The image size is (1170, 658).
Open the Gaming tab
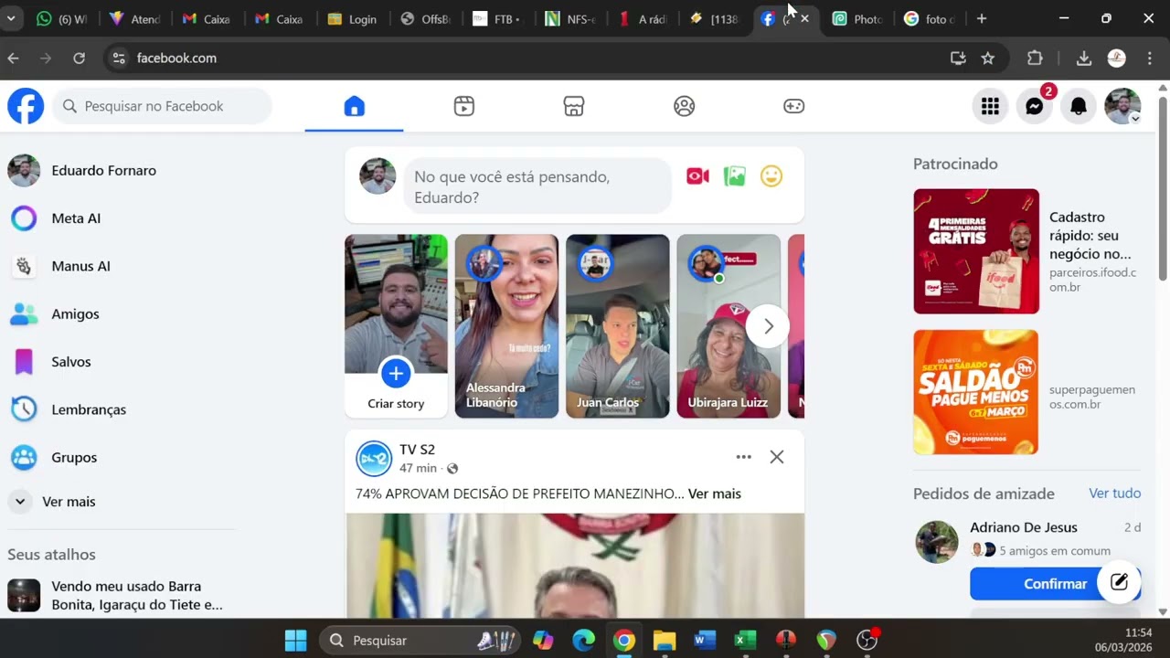[x=793, y=106]
